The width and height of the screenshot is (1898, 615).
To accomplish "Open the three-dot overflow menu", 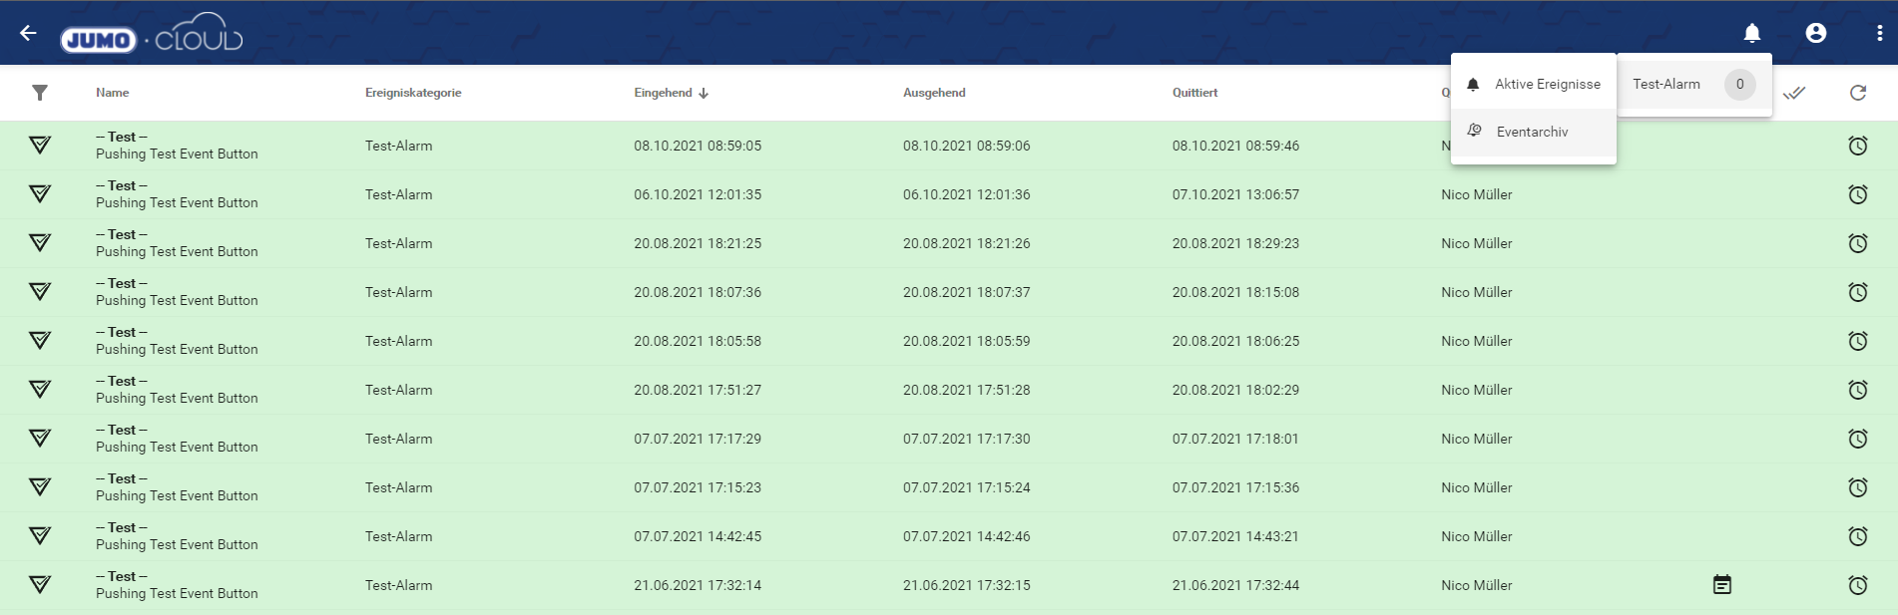I will 1879,33.
